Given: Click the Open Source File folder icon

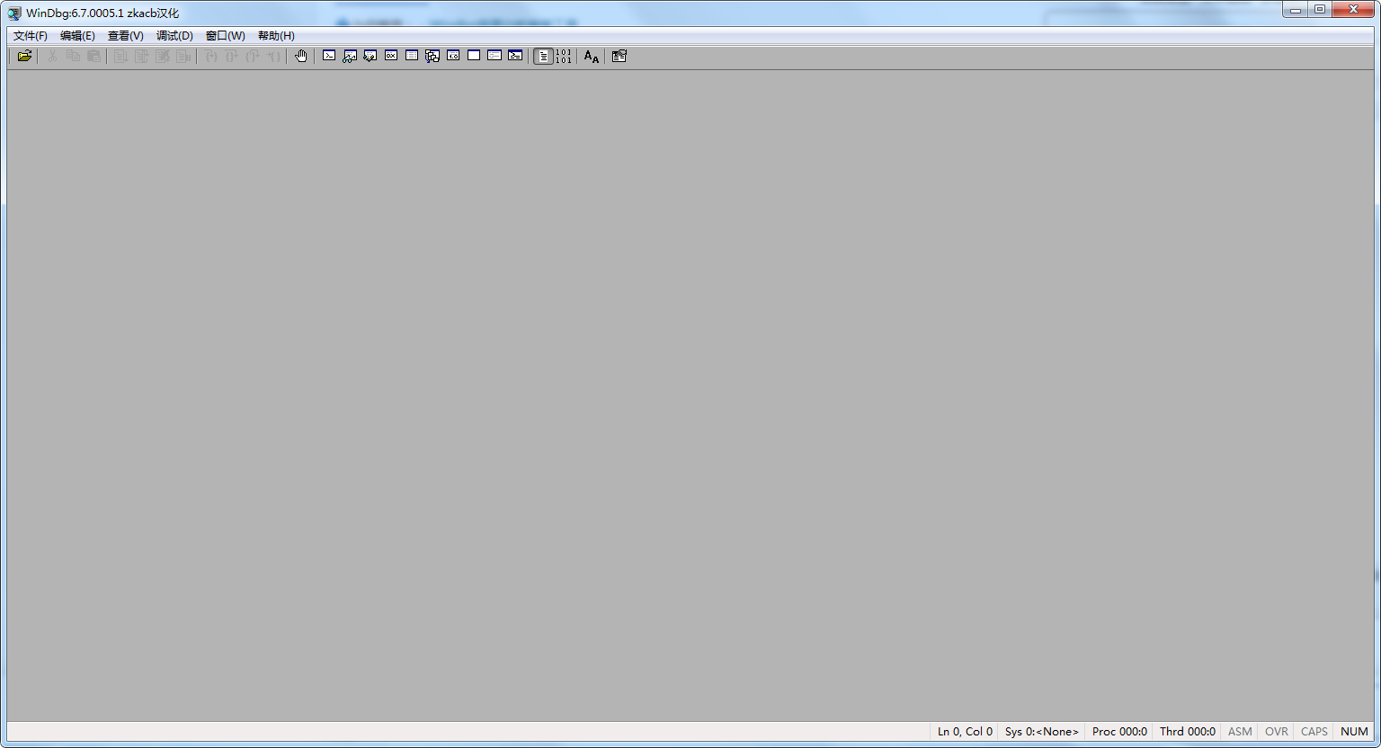Looking at the screenshot, I should point(24,56).
